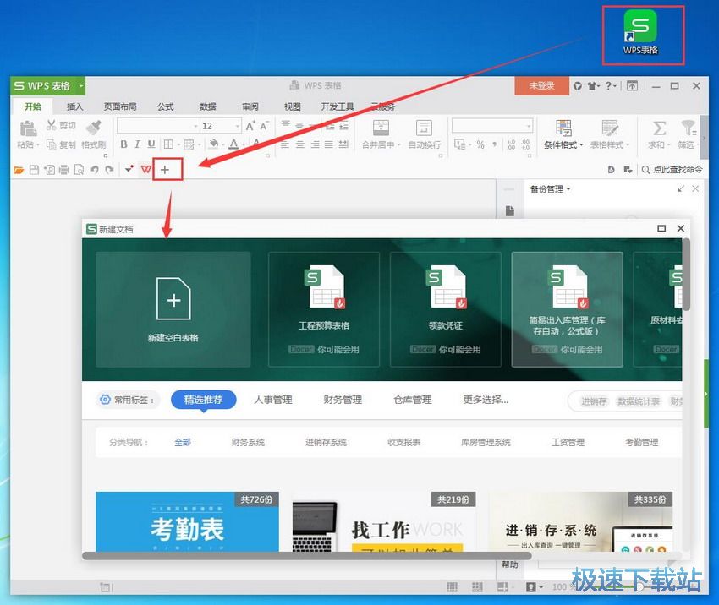Screen dimensions: 719x605
Task: Click the 常用标签 settings gear icon
Action: [x=105, y=400]
